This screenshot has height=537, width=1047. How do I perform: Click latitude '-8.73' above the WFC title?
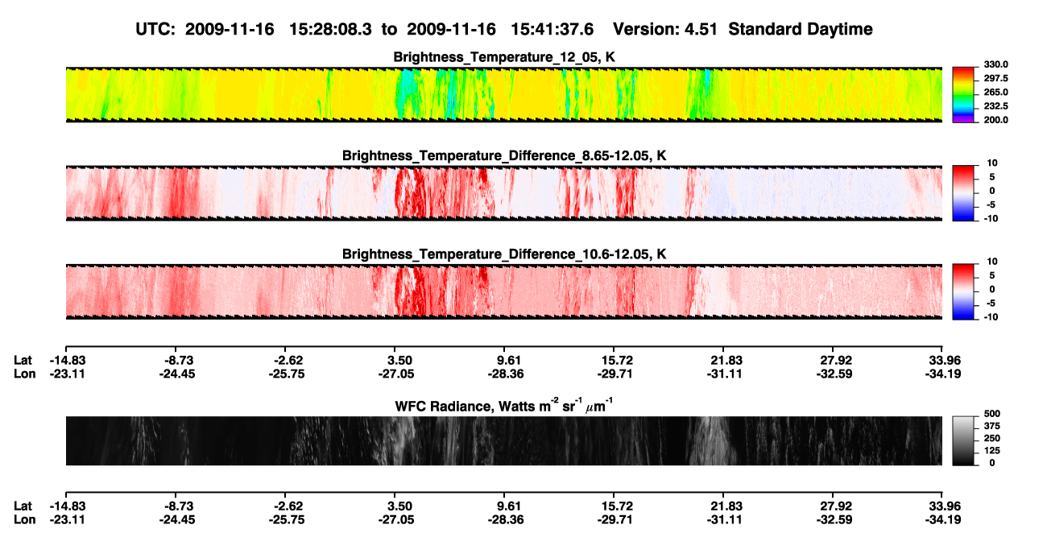[176, 360]
